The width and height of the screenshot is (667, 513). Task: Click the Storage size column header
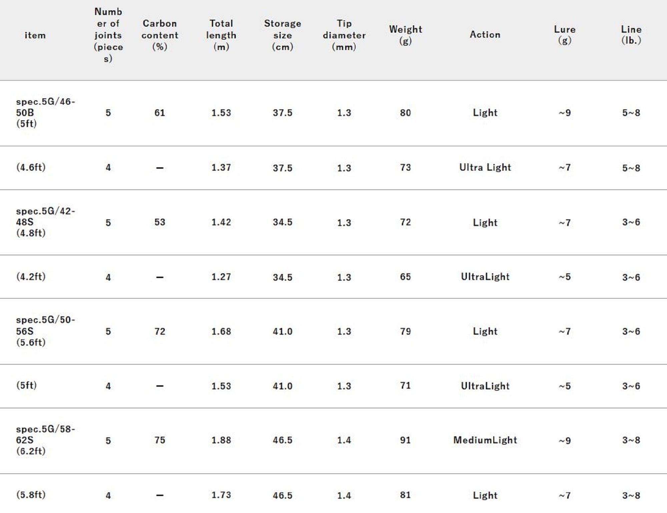click(282, 35)
